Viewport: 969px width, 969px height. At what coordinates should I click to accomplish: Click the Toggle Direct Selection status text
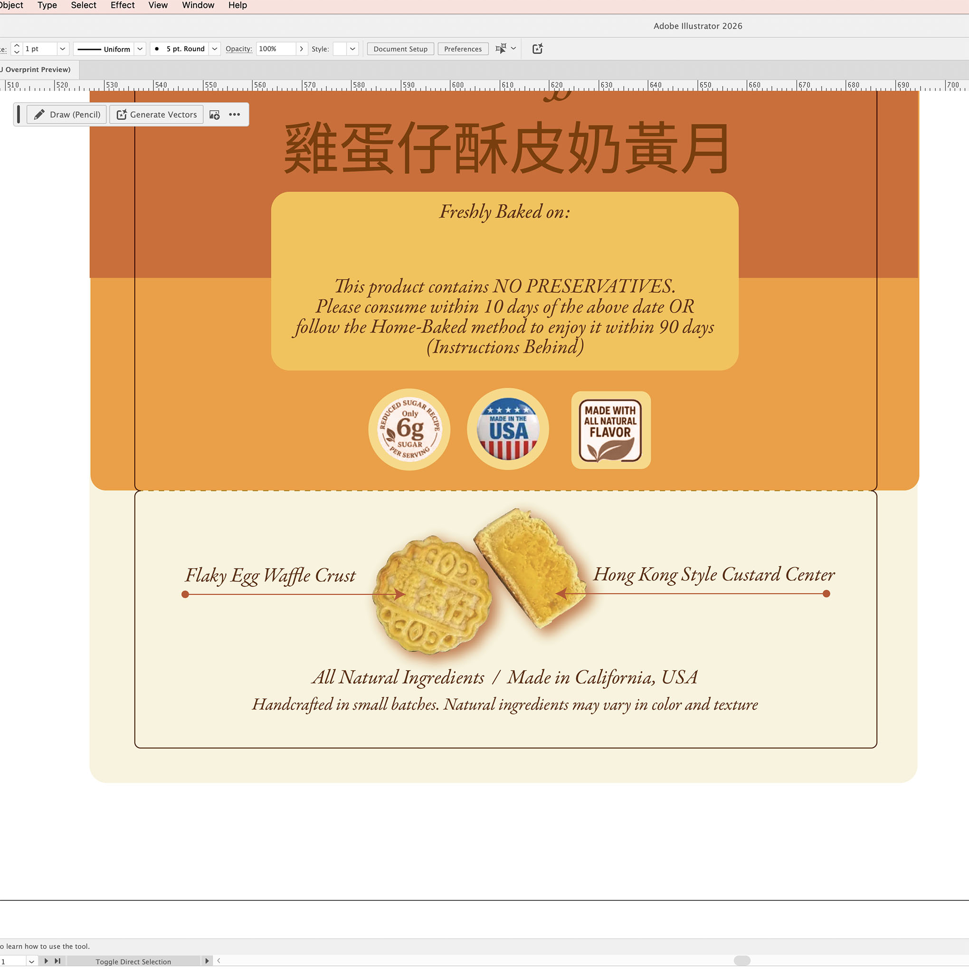pos(133,961)
